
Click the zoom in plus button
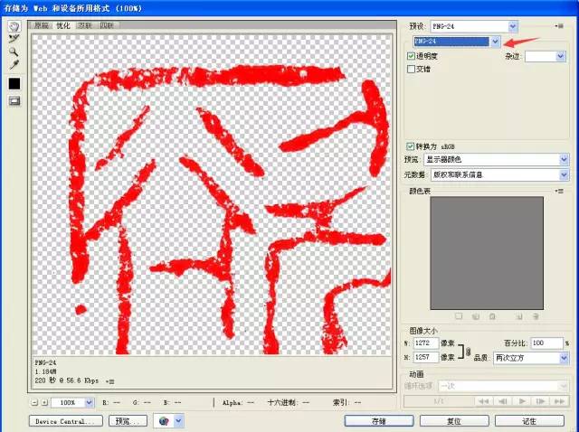(x=45, y=402)
